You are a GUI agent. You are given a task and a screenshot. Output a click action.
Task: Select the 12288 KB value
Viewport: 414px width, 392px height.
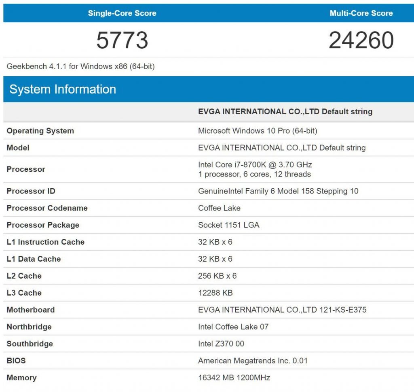point(215,293)
